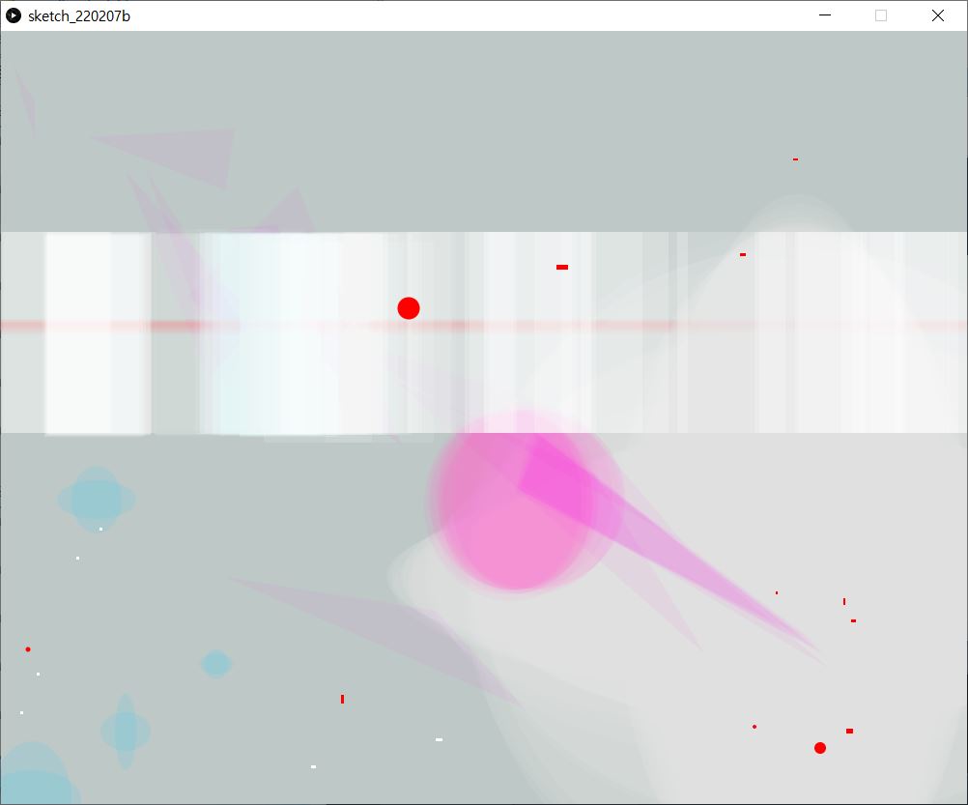This screenshot has height=805, width=968.
Task: Click the red vertical bar in lower canvas
Action: pyautogui.click(x=342, y=699)
